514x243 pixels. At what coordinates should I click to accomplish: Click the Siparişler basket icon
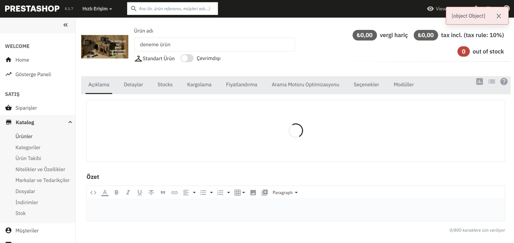coord(9,108)
